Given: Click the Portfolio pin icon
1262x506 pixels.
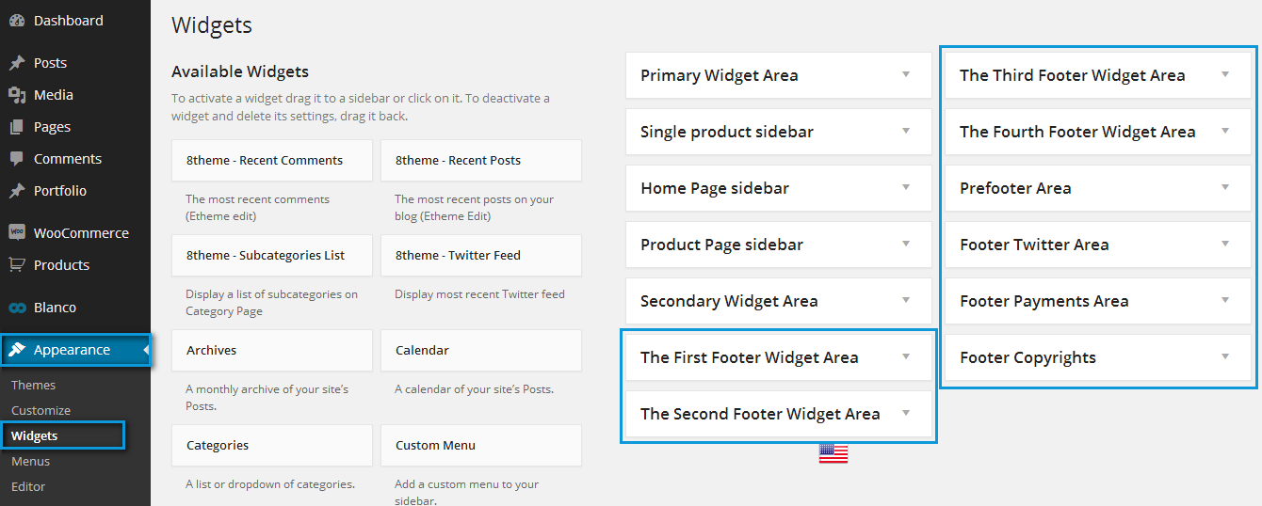Looking at the screenshot, I should point(17,191).
